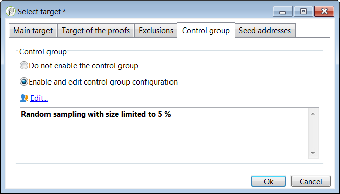Click the scroll up arrow in description box

[313, 114]
